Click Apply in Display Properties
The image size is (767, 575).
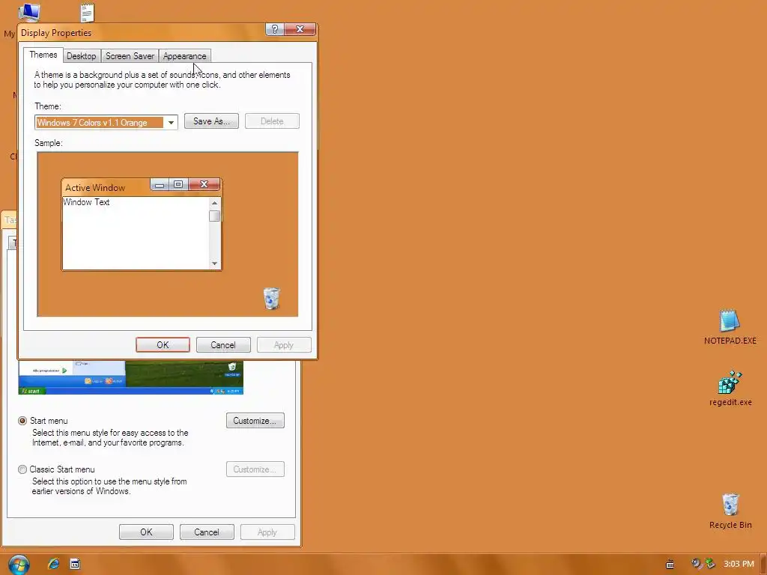(284, 344)
